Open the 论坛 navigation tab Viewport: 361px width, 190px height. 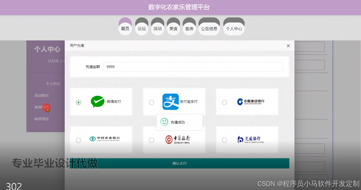pos(142,29)
